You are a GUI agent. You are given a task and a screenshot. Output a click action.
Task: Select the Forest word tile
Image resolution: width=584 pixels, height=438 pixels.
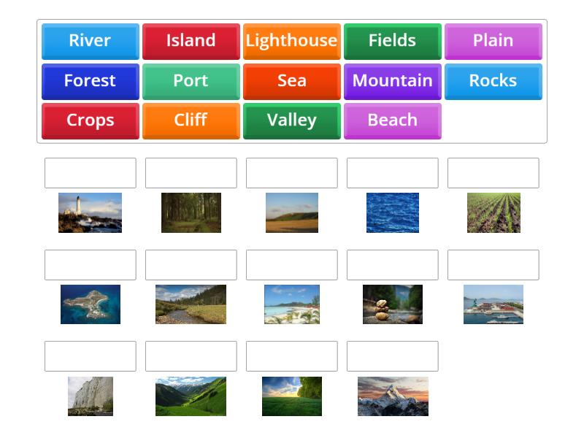click(89, 81)
